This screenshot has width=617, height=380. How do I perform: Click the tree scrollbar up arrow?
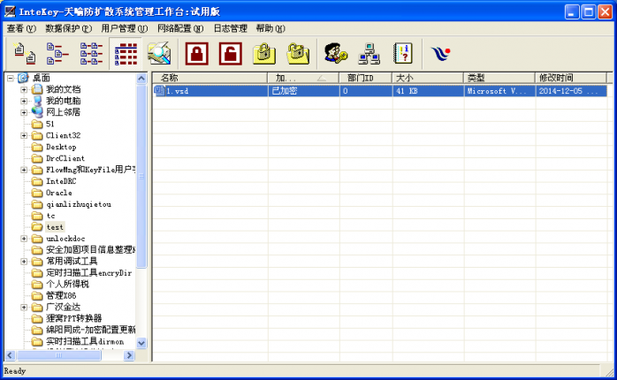(x=141, y=79)
